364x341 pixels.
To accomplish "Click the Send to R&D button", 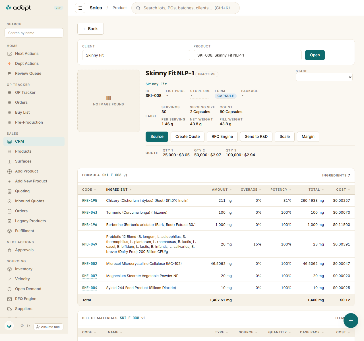I will coord(256,137).
